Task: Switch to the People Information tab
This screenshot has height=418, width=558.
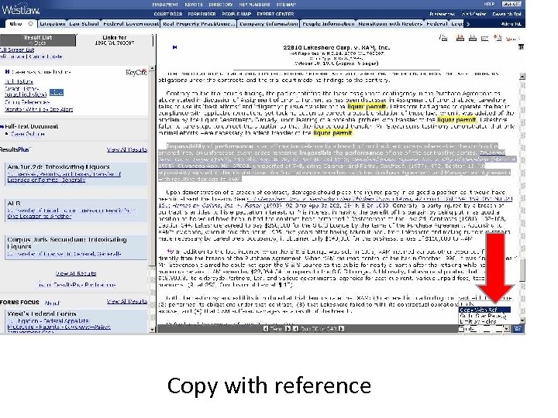Action: [x=328, y=24]
